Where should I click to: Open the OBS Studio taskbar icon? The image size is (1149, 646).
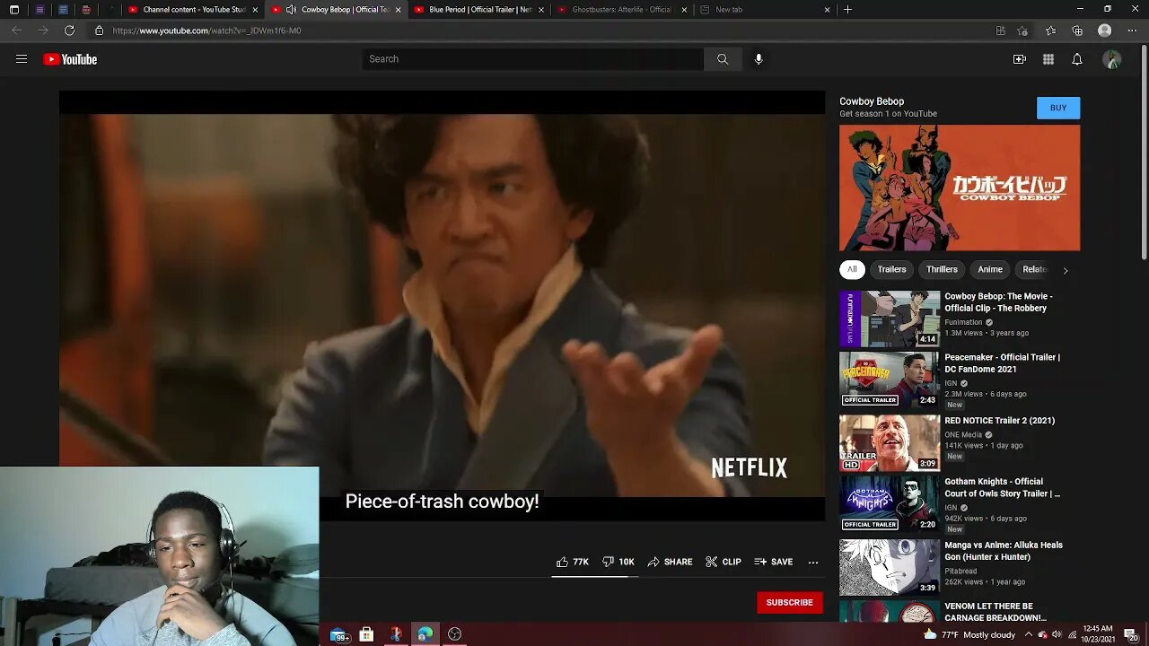click(454, 634)
